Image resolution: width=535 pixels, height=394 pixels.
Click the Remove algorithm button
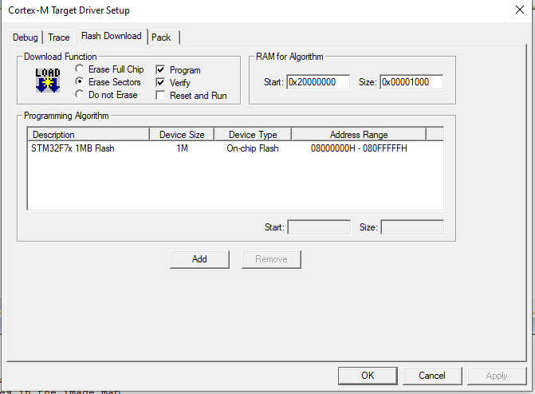(271, 259)
